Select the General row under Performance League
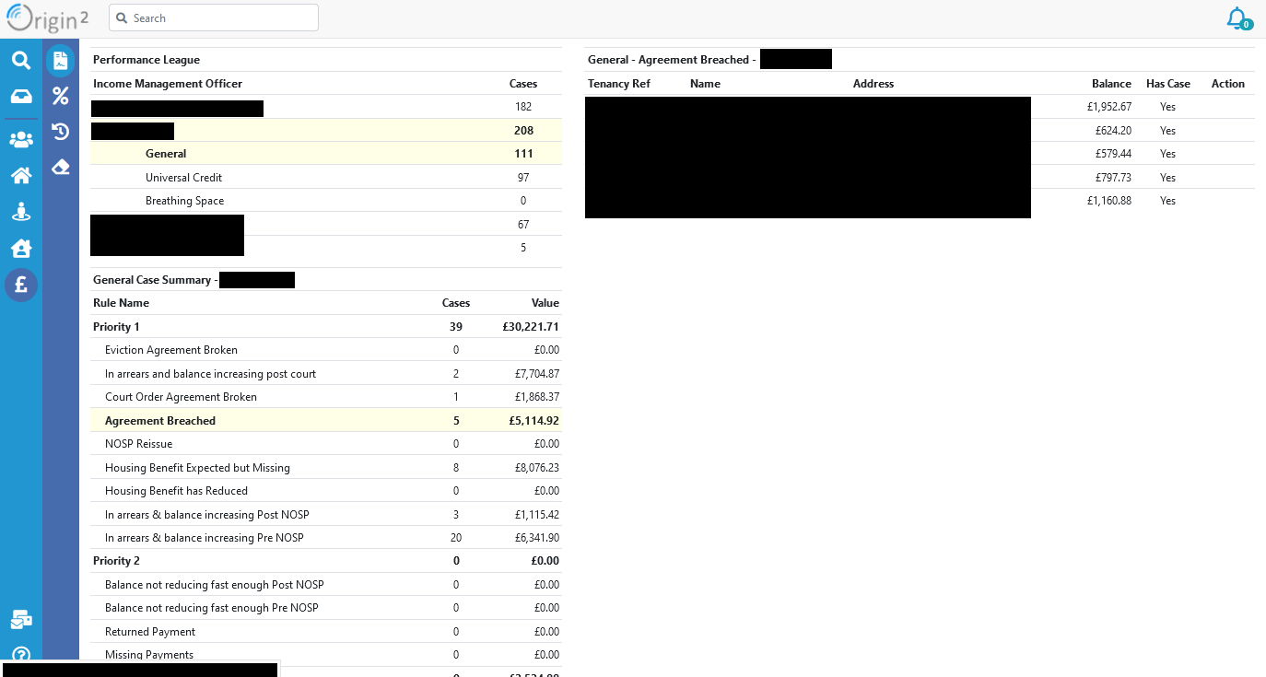This screenshot has width=1266, height=677. 326,154
